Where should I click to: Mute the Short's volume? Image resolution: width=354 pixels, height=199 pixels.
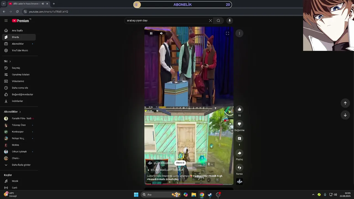[x=161, y=33]
